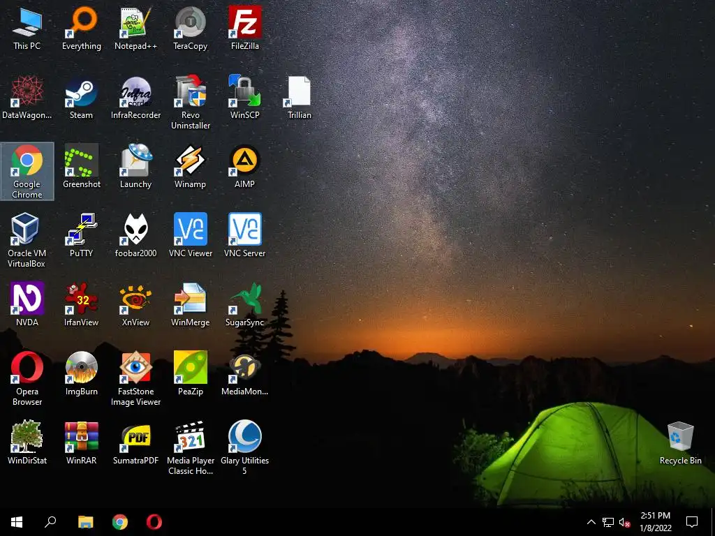Viewport: 715px width, 536px height.
Task: Click the Greenshot shortcut icon
Action: click(81, 166)
